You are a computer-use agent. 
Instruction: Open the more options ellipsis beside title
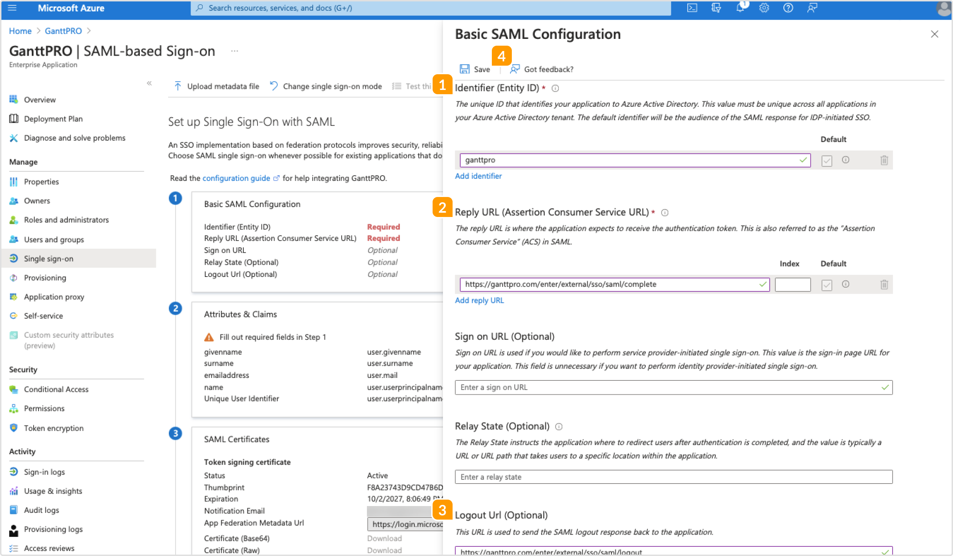pyautogui.click(x=235, y=51)
